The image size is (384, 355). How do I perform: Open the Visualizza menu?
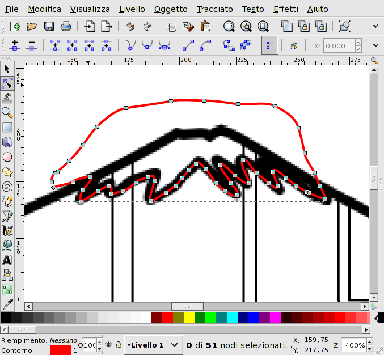pyautogui.click(x=90, y=9)
